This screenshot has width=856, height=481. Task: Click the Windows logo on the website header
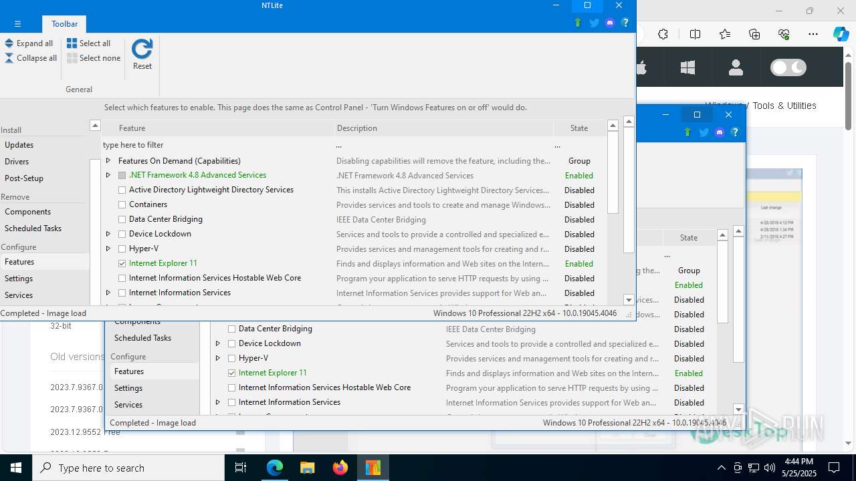(687, 67)
